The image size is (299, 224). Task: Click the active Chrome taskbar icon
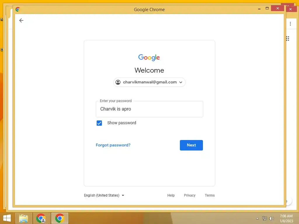pyautogui.click(x=60, y=218)
